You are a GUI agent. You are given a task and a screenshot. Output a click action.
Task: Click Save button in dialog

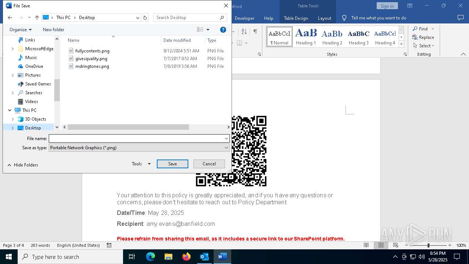click(173, 164)
